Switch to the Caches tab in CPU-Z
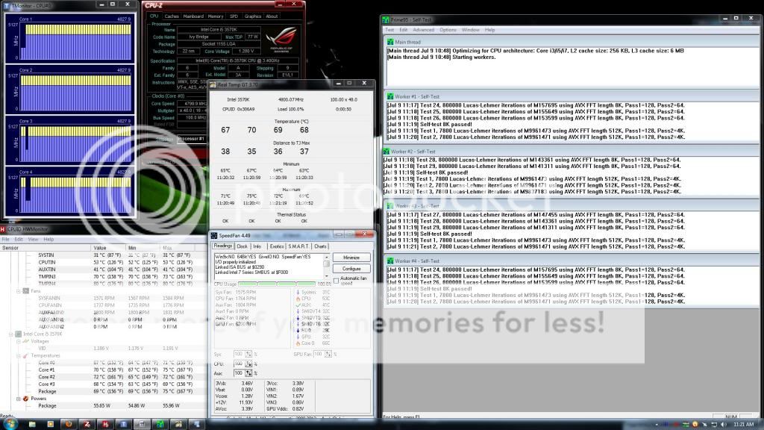 (171, 16)
